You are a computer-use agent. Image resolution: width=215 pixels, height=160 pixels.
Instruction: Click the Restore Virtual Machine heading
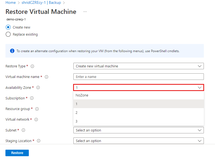coord(41,12)
